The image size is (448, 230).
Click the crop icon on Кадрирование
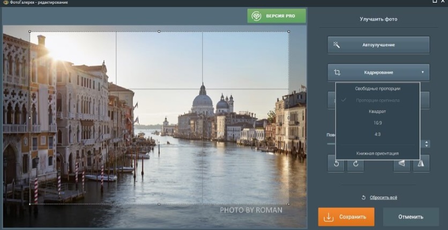[x=337, y=72]
